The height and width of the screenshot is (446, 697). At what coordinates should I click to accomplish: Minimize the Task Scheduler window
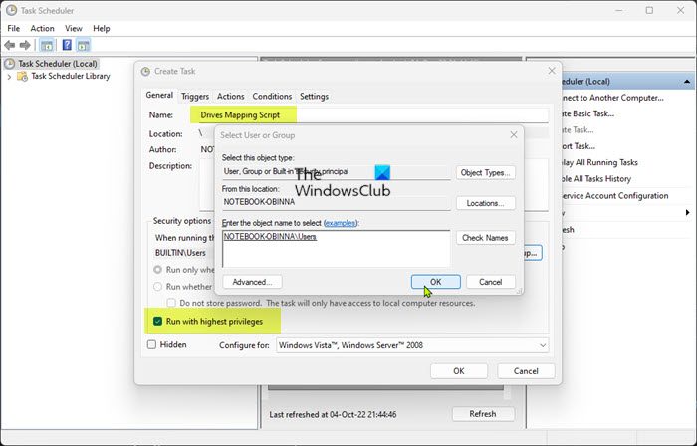tap(619, 10)
